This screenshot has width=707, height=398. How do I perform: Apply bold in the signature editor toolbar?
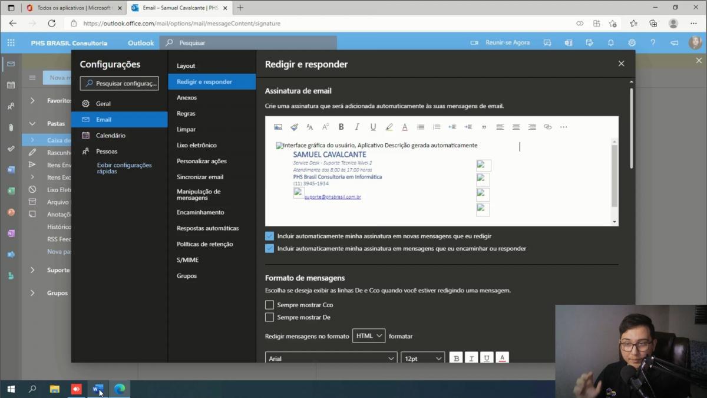coord(341,127)
